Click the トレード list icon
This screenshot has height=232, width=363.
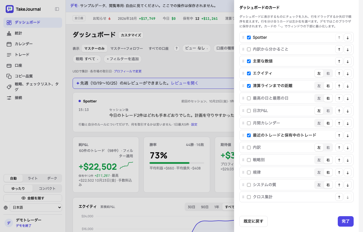click(9, 55)
